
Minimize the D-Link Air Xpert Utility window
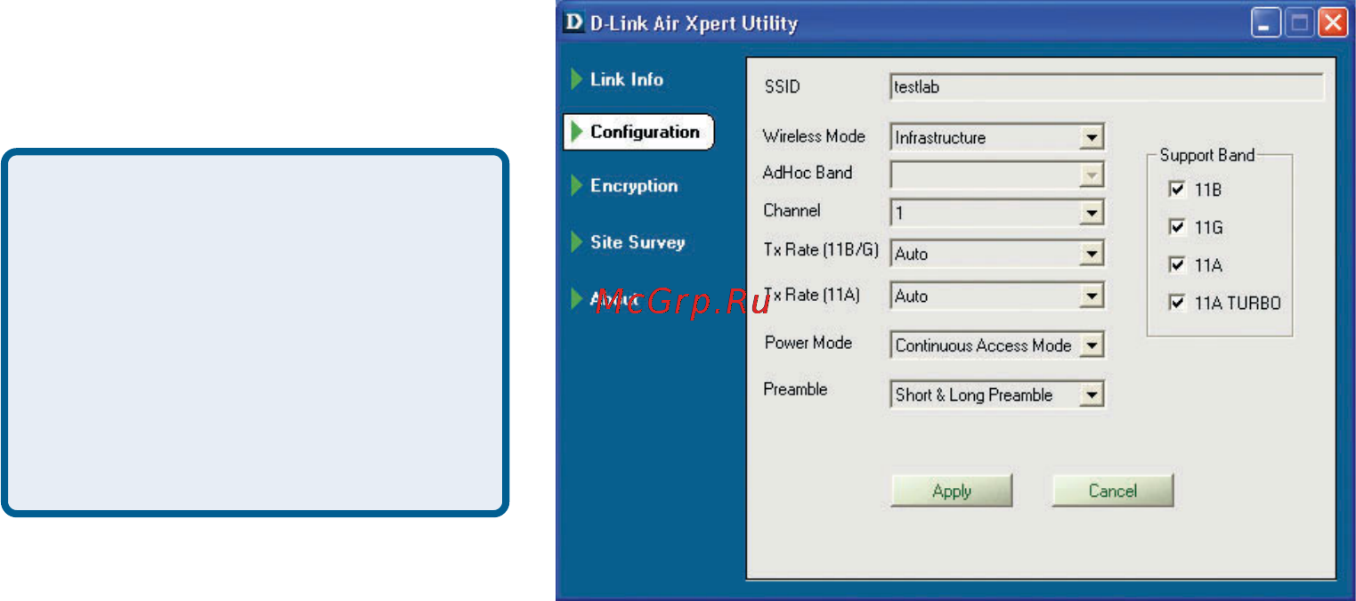click(1265, 24)
